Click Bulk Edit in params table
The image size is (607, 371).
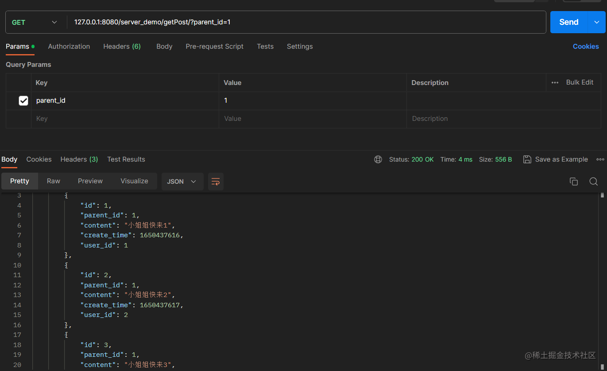click(580, 82)
